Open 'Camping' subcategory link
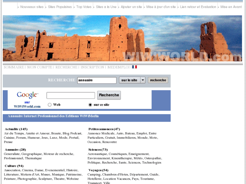246x184 pixels. click(x=94, y=175)
